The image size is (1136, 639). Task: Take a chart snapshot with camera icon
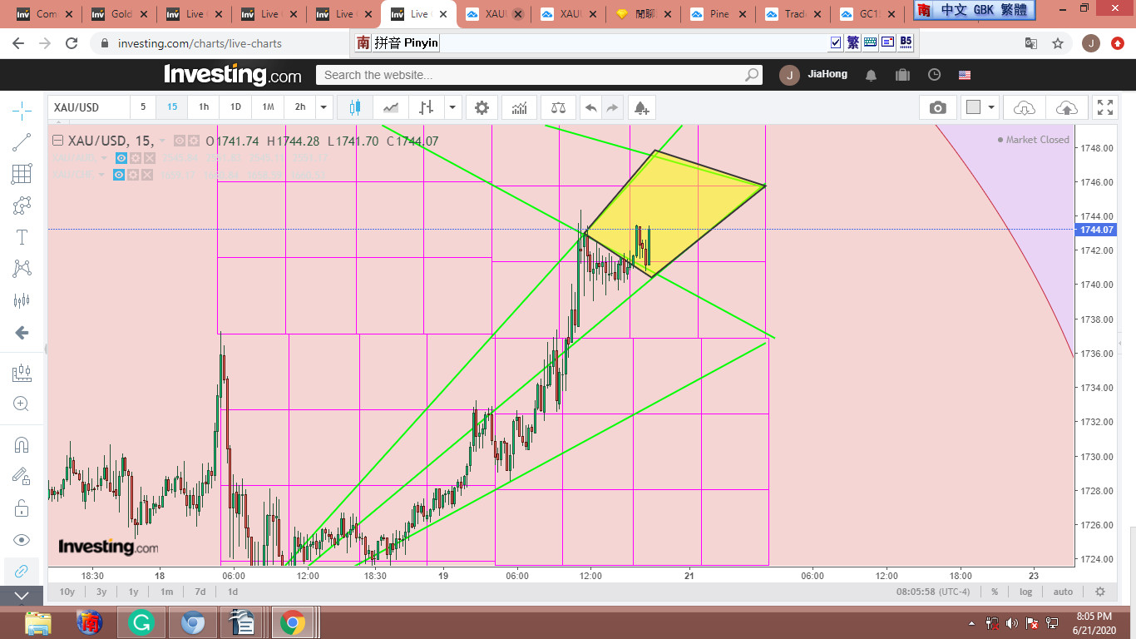click(x=937, y=107)
